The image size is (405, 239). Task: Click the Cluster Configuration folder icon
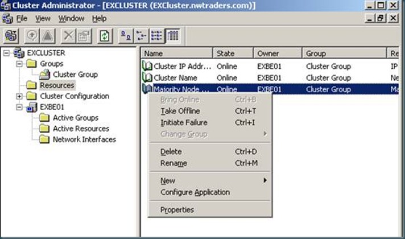31,96
